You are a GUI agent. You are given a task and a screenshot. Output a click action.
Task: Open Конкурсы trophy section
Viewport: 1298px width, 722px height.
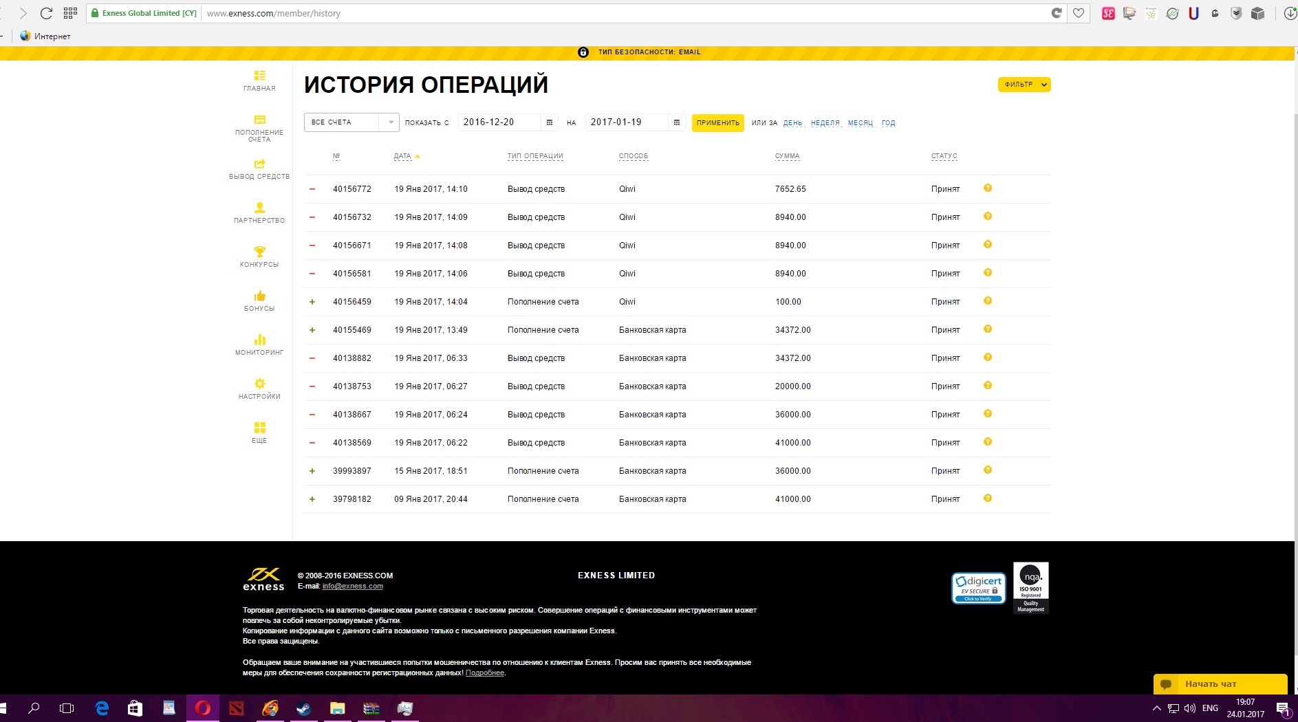click(x=259, y=257)
